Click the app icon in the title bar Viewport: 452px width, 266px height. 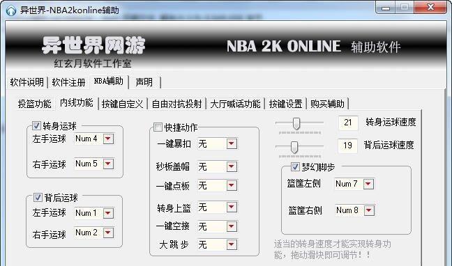11,10
